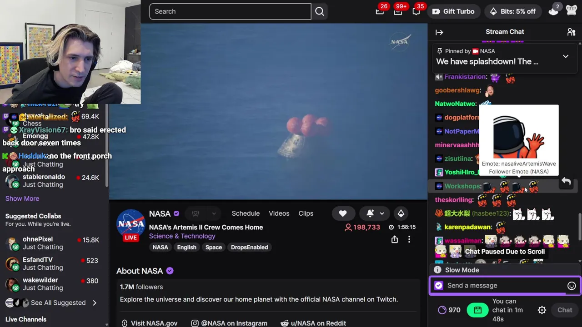Screen dimensions: 582x327
Task: Open goobershlawg username in chat
Action: pos(457,90)
